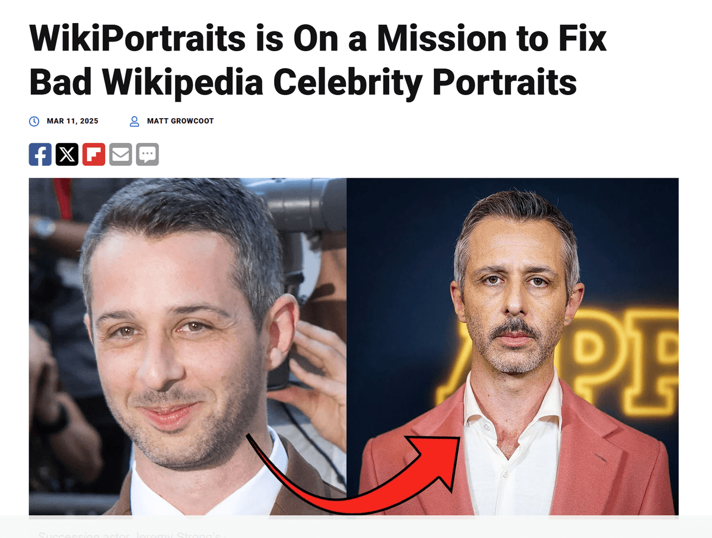Share the article on Facebook
This screenshot has width=712, height=538.
[x=40, y=154]
